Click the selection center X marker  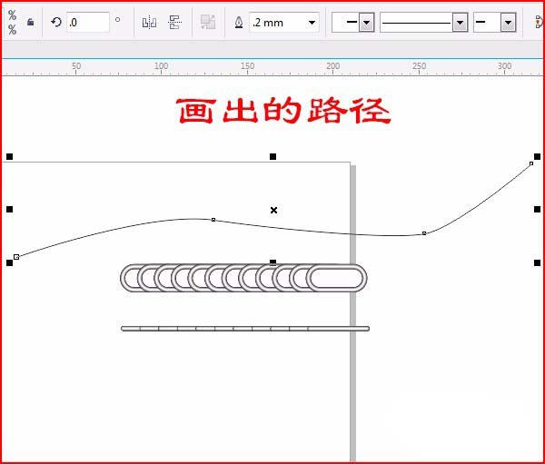click(273, 210)
